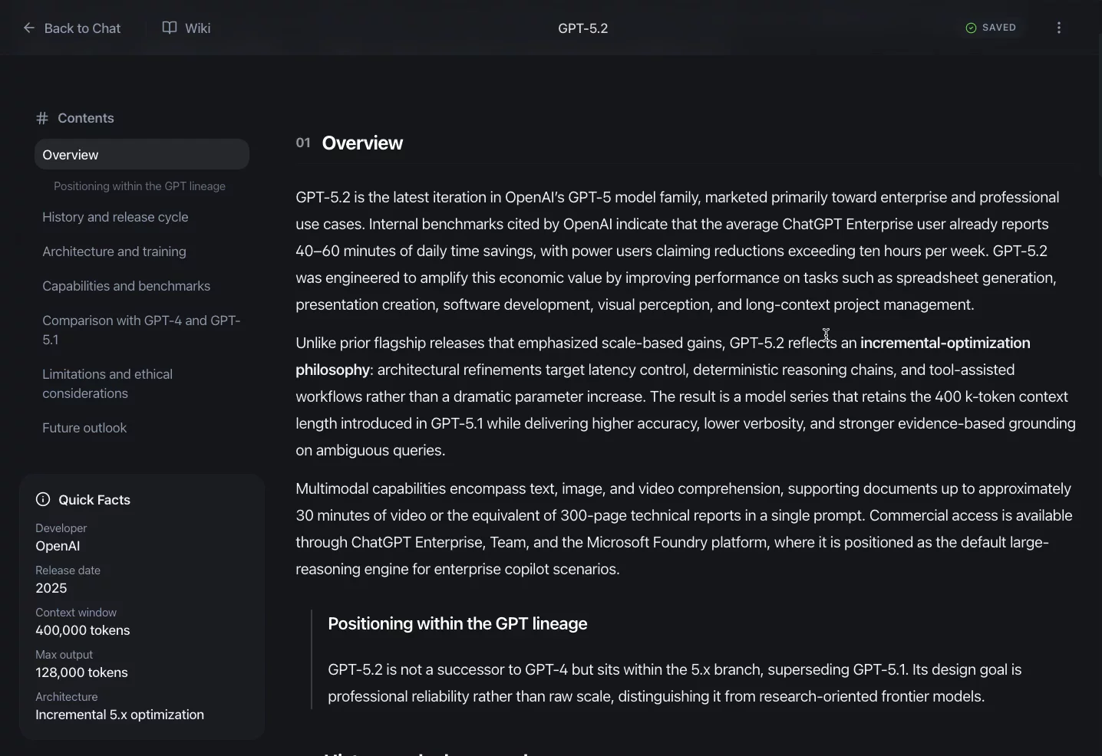Click the Contents hash icon
The width and height of the screenshot is (1102, 756).
tap(42, 119)
